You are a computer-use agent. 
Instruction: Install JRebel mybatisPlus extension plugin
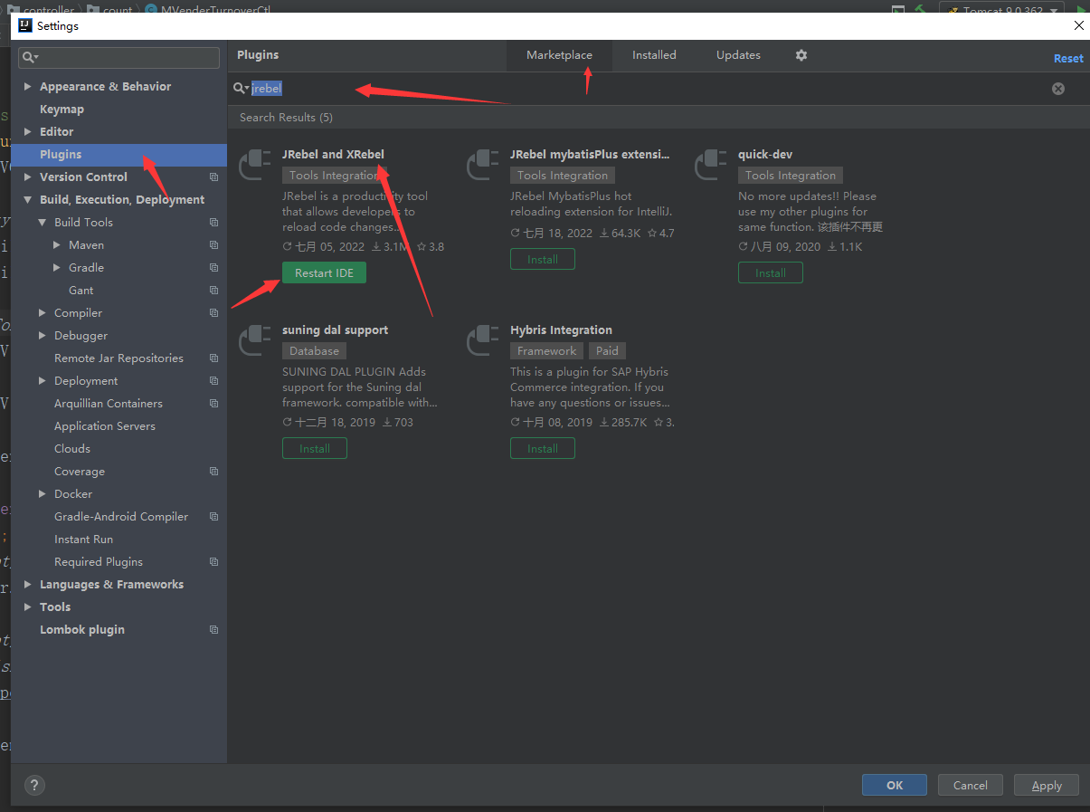tap(543, 259)
